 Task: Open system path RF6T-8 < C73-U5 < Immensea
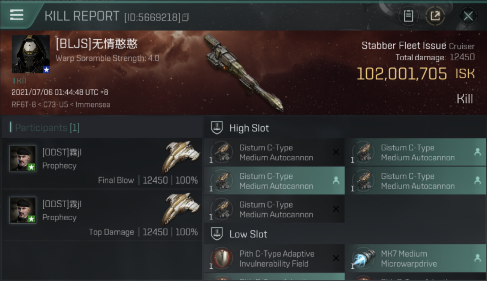pyautogui.click(x=61, y=105)
